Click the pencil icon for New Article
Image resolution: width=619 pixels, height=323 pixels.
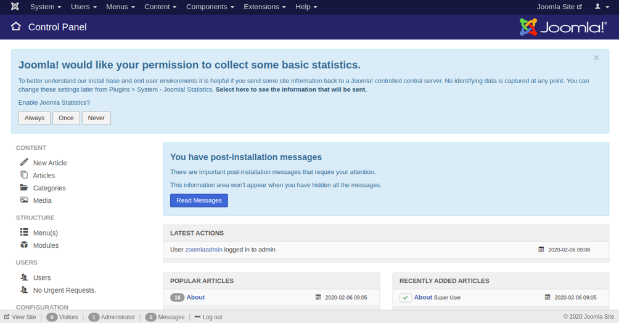pos(24,162)
